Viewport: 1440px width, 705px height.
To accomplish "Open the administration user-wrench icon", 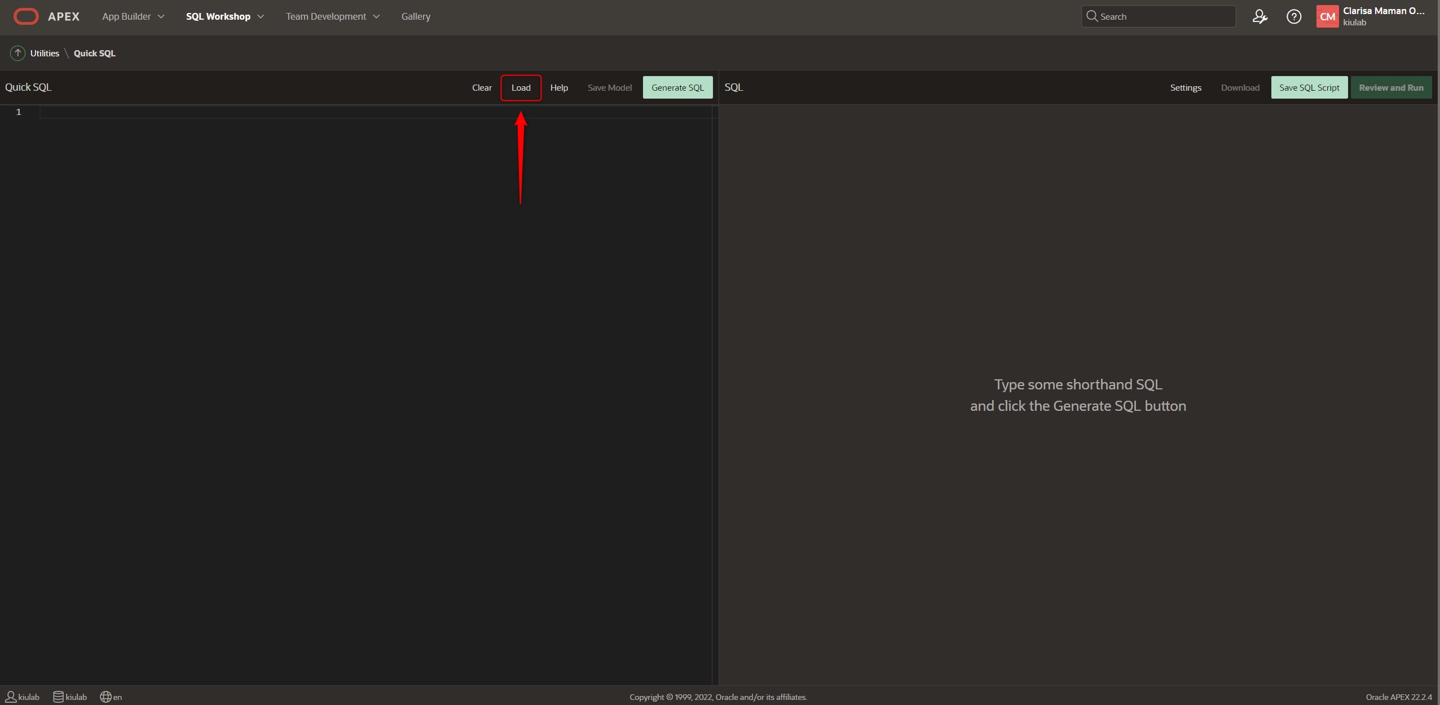I will pos(1260,16).
